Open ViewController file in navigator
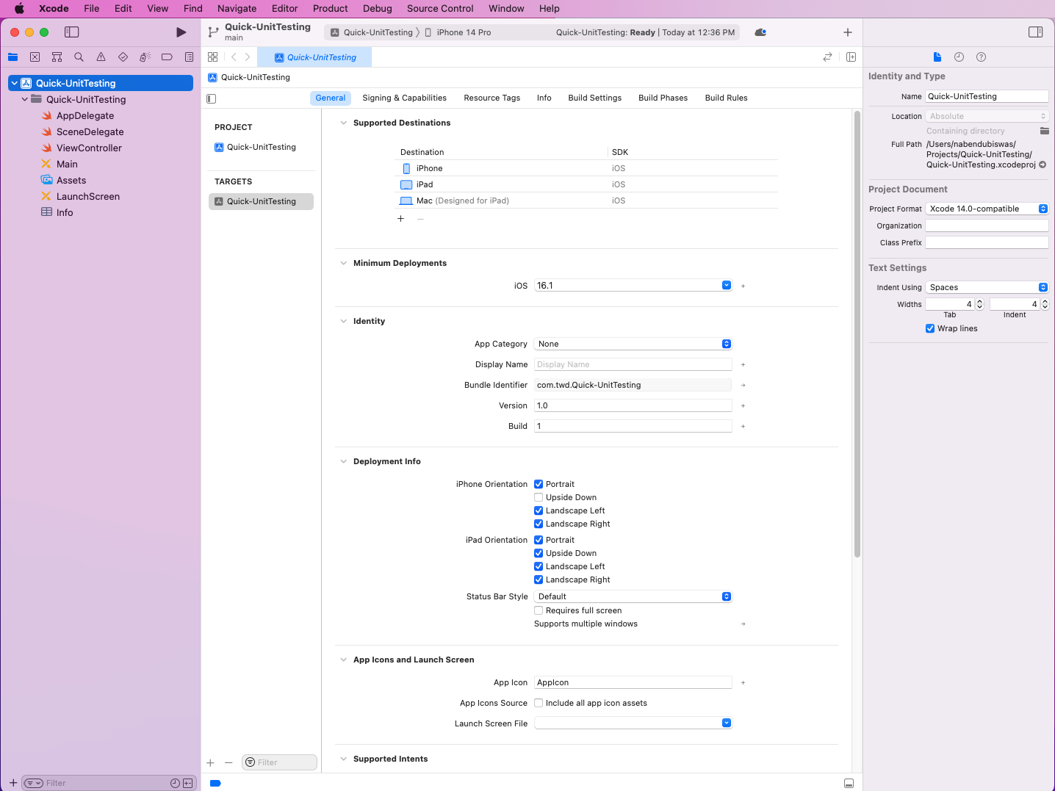 click(89, 148)
